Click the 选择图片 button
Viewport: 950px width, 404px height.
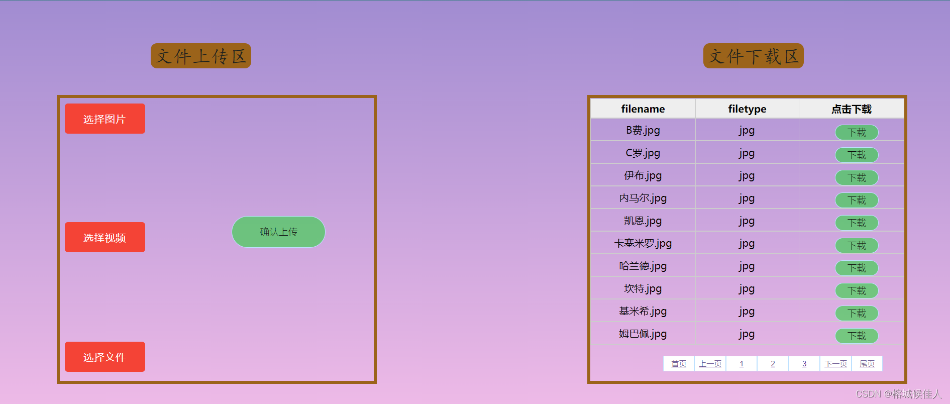[105, 119]
